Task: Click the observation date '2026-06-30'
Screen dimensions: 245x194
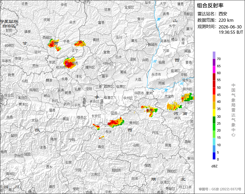Action: 230,27
